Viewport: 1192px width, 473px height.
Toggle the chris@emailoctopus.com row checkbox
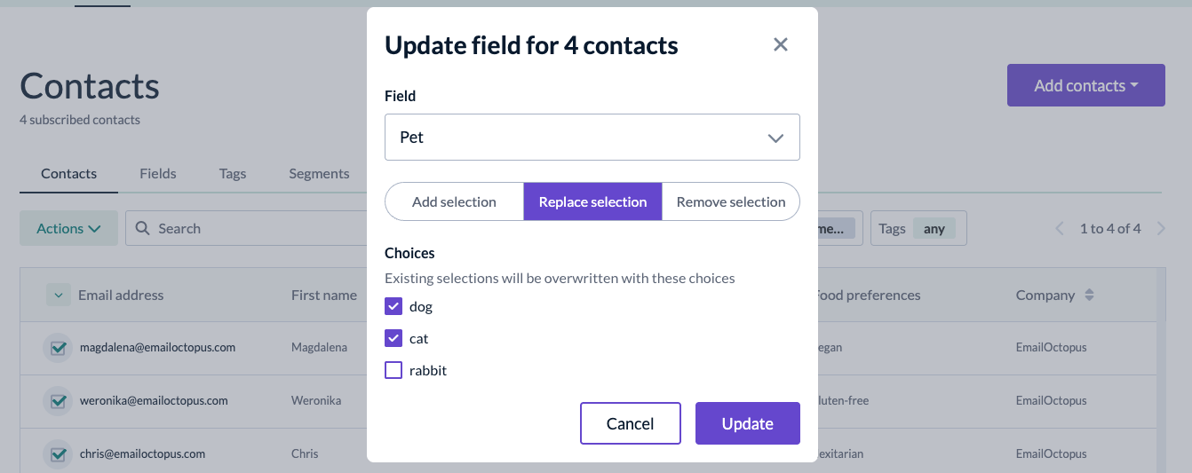(x=59, y=454)
